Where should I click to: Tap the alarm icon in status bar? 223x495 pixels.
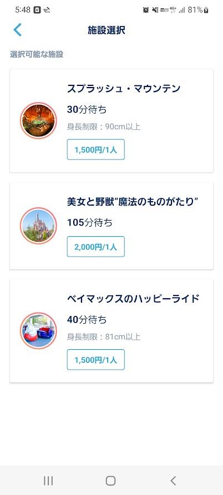[145, 10]
